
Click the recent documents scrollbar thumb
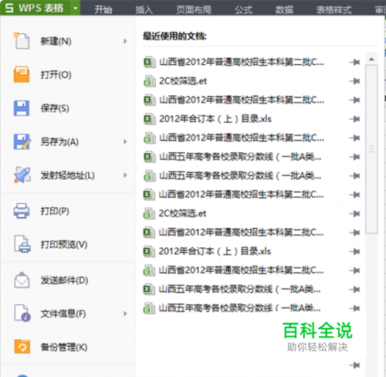[371, 149]
